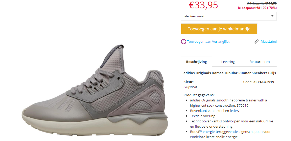This screenshot has width=291, height=141.
Task: Click Toevoegen aan je winkelmandje button
Action: click(219, 29)
